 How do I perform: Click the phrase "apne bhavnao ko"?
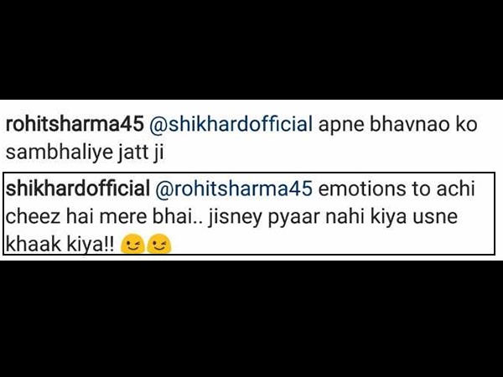(397, 125)
